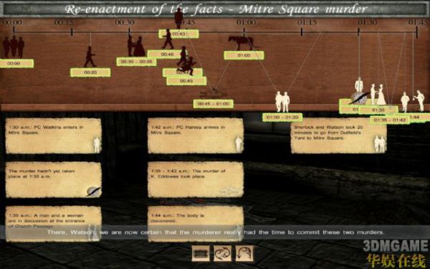
Task: Click the 00:20 time label
Action: 90,72
